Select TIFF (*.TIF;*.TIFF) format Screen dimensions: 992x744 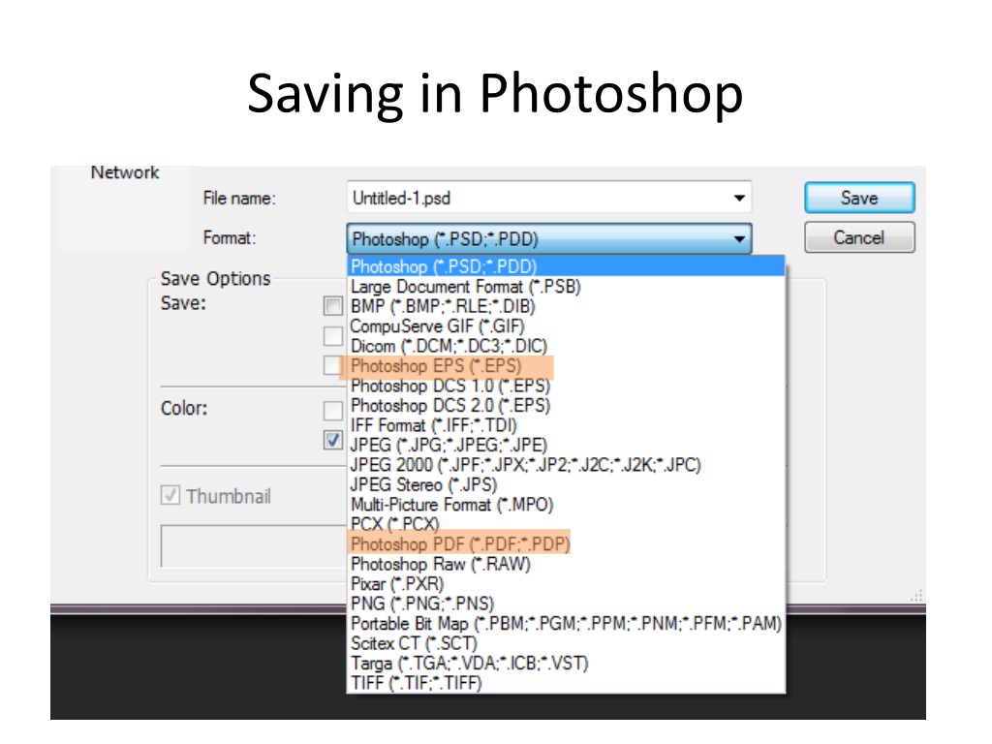[566, 683]
